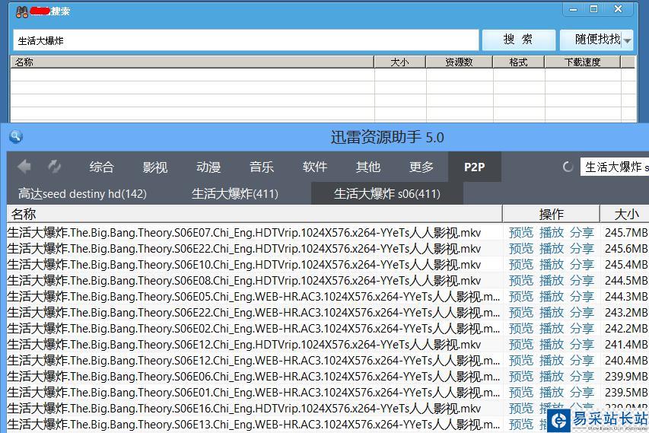Open the 随便找找 dropdown arrow
Screen dimensions: 649x433
627,40
